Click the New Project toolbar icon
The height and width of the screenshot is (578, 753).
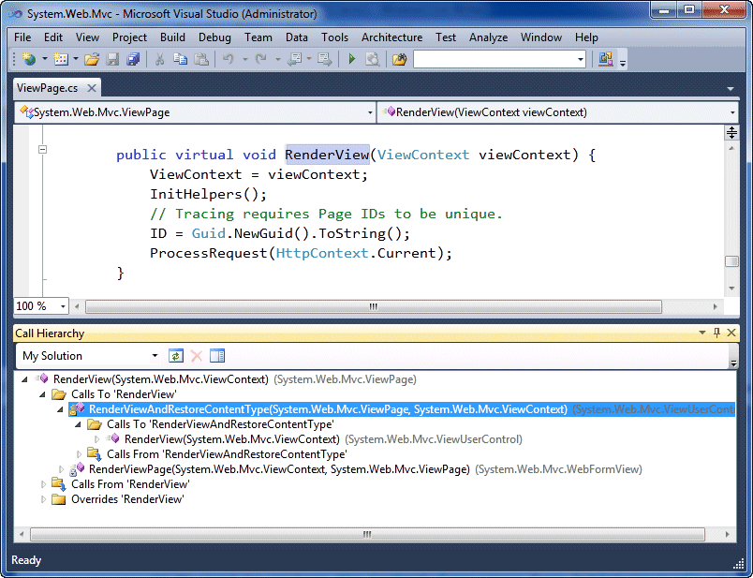[x=29, y=59]
